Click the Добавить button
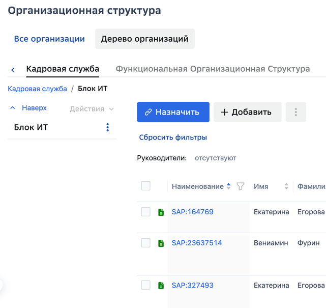 pos(247,112)
